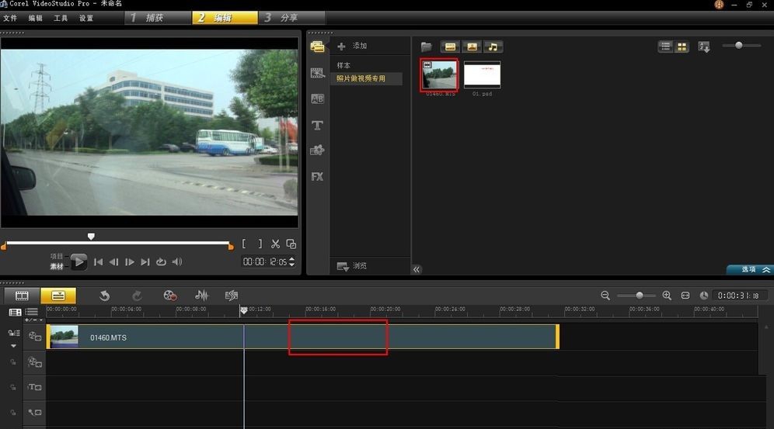The width and height of the screenshot is (774, 429).
Task: Click the undo arrow in timeline toolbar
Action: pyautogui.click(x=104, y=296)
